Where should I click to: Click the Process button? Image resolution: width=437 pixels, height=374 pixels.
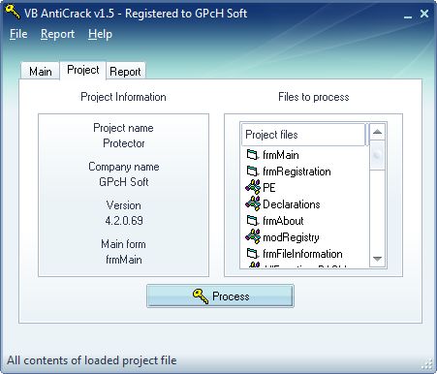pyautogui.click(x=220, y=296)
